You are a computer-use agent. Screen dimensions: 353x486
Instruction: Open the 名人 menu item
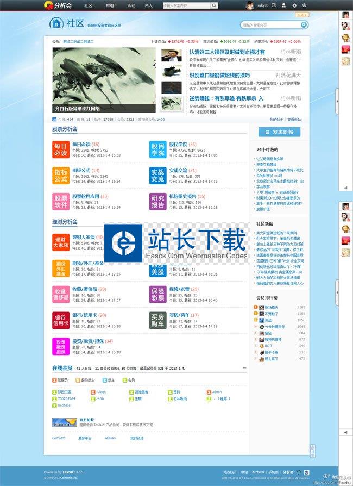click(148, 5)
